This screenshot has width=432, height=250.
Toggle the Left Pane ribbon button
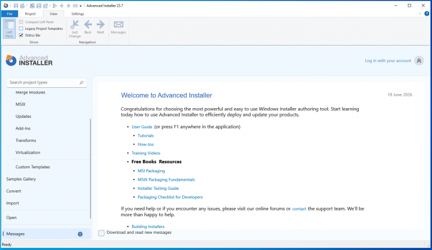click(x=9, y=29)
